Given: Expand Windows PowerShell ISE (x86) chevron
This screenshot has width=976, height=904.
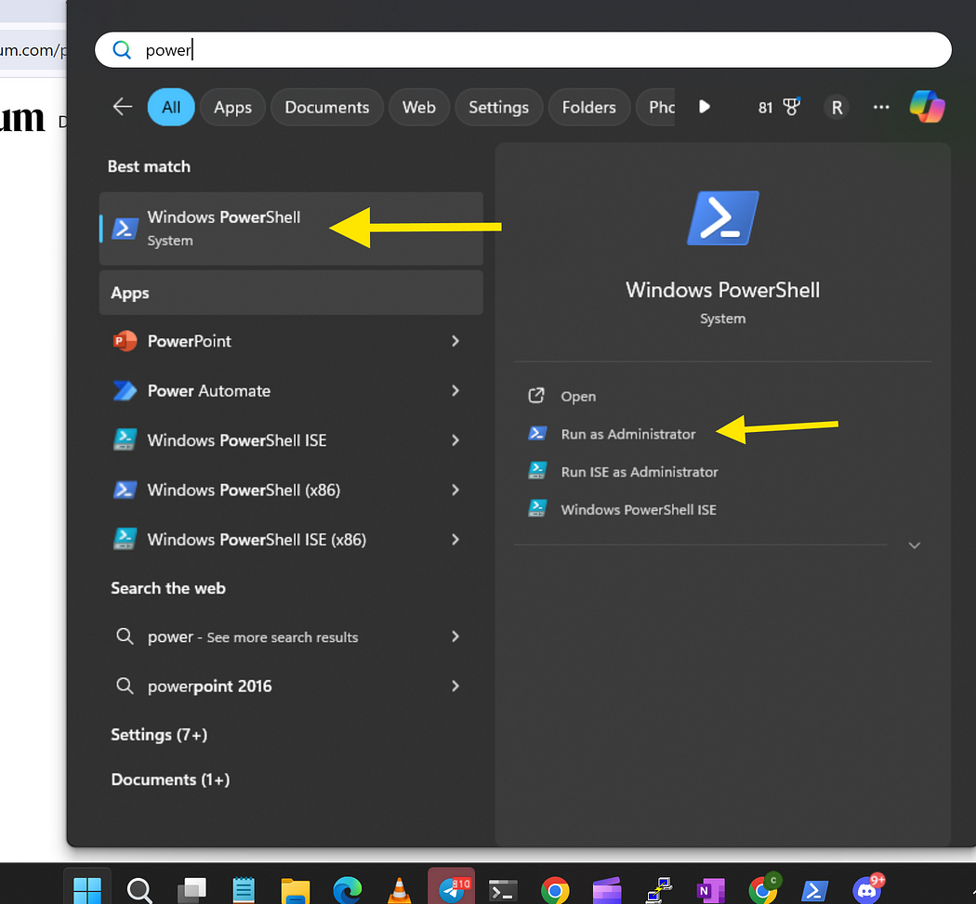Looking at the screenshot, I should tap(455, 540).
